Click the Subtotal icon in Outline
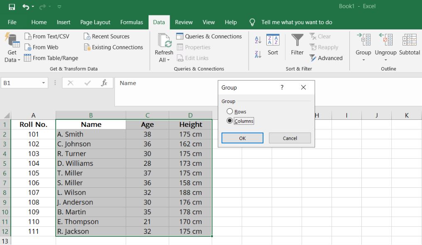This screenshot has width=422, height=245. [x=410, y=40]
